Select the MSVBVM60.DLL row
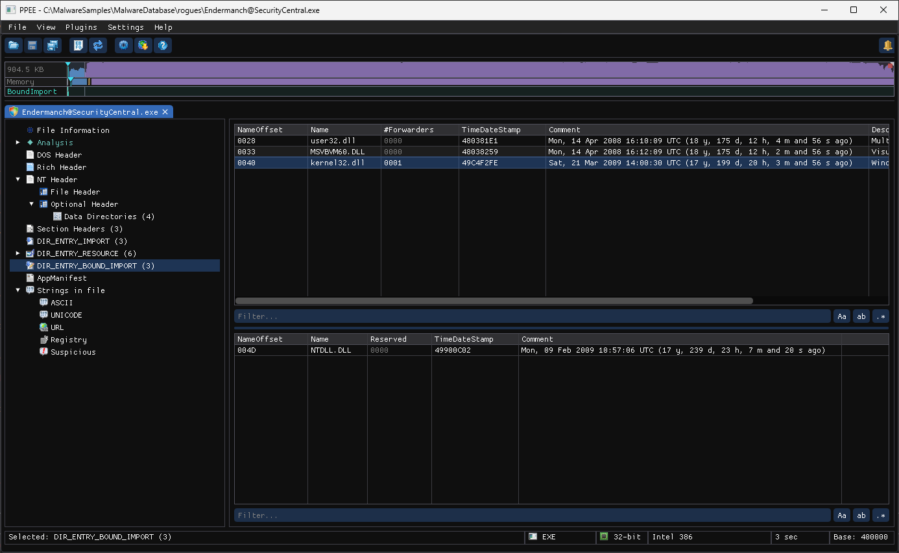899x553 pixels. (x=562, y=152)
